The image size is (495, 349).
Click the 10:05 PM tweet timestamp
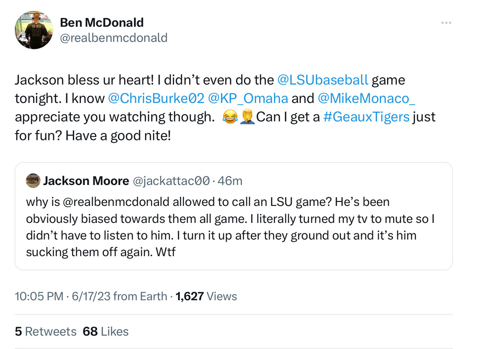click(x=39, y=297)
